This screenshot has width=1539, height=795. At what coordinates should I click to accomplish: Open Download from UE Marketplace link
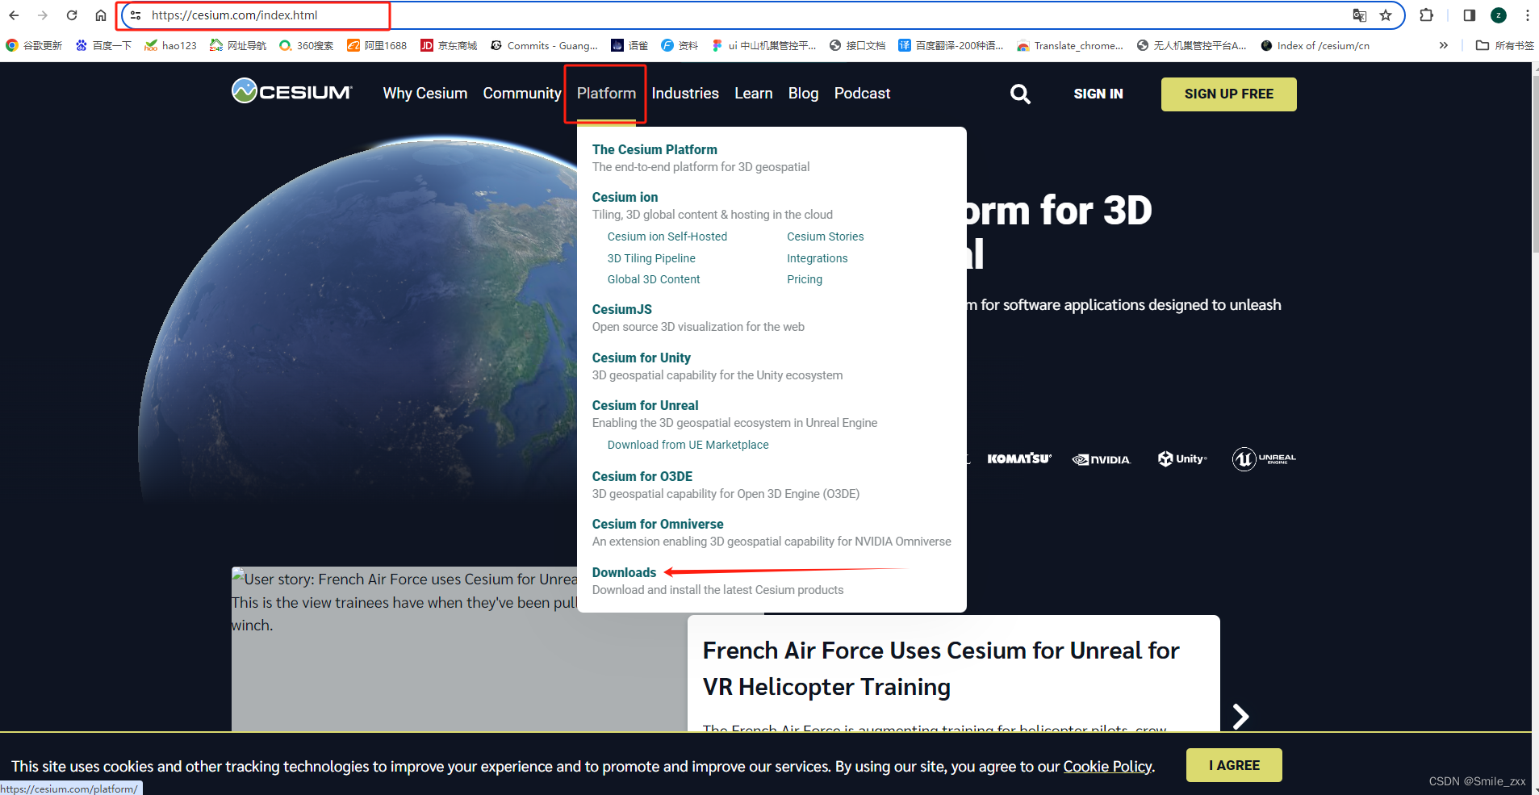(688, 445)
